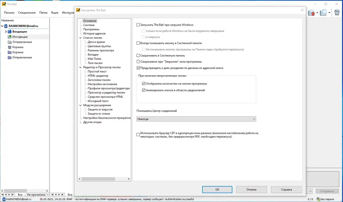The width and height of the screenshot is (343, 202).
Task: Enable Использовать браузер CEF single-process checkbox
Action: click(138, 135)
